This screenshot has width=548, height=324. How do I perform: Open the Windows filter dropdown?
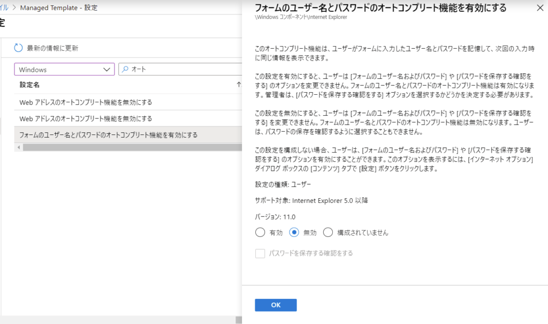(x=64, y=69)
